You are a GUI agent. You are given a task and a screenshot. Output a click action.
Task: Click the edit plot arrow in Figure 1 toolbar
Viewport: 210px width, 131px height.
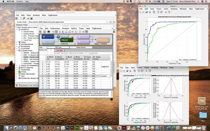[x=166, y=12]
